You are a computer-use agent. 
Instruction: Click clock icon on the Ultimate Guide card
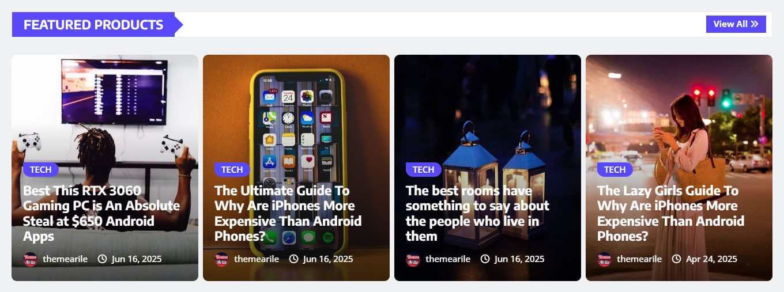click(294, 259)
